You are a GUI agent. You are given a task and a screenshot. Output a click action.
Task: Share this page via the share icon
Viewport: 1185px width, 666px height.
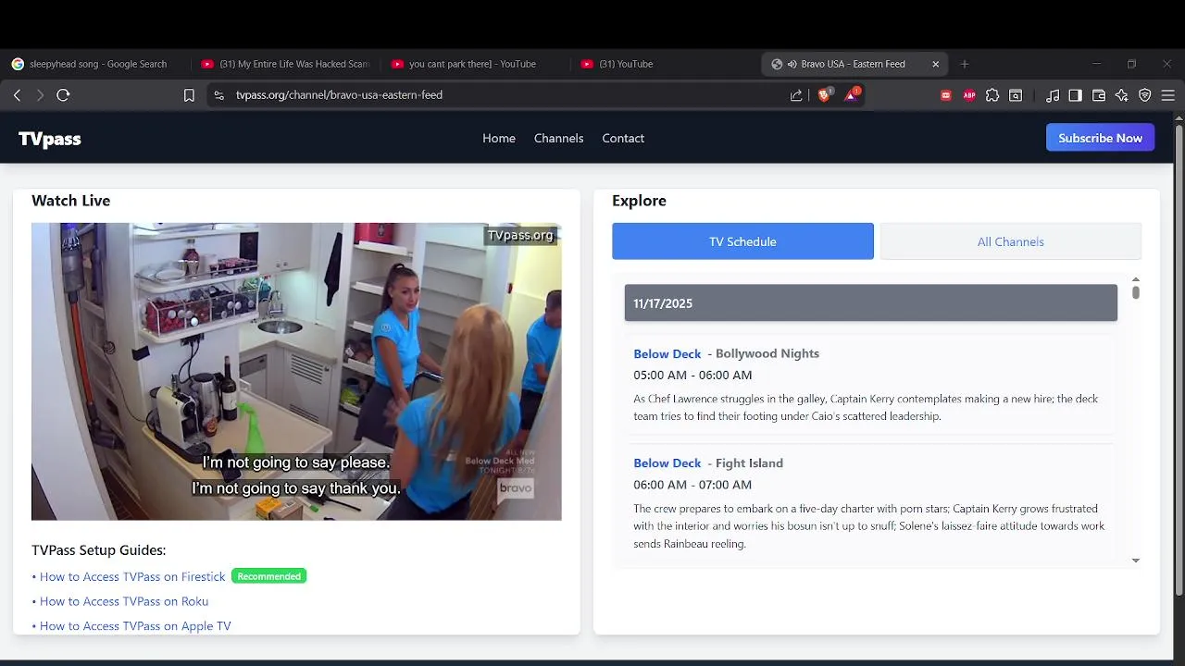pos(796,95)
